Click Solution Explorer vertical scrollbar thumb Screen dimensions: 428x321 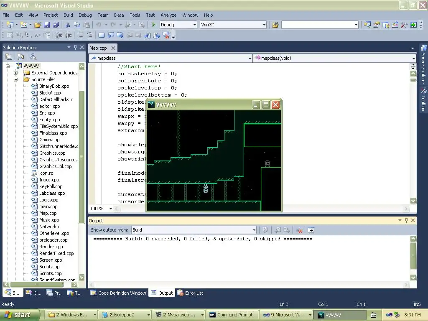pos(82,157)
